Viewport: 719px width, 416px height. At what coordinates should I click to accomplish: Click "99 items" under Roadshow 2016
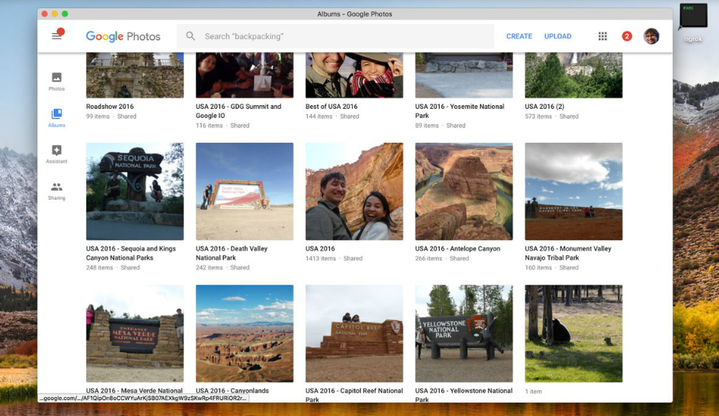tap(98, 116)
